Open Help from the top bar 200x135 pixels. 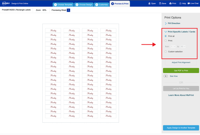click(182, 3)
